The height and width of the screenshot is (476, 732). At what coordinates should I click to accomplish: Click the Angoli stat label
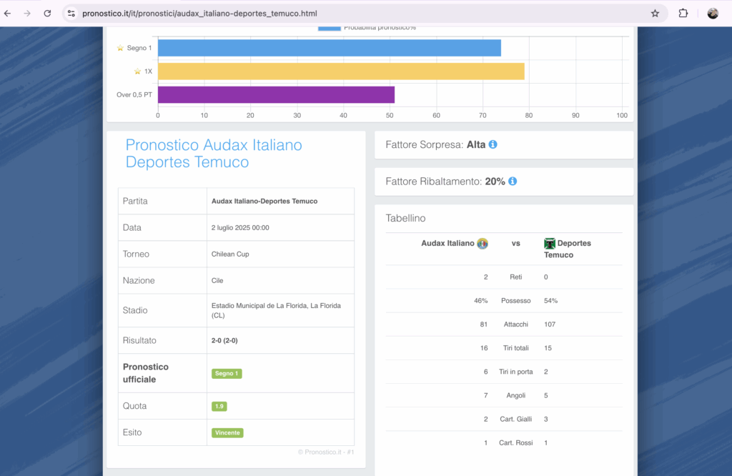tap(516, 396)
